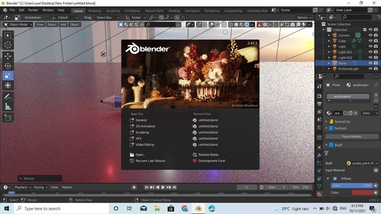The height and width of the screenshot is (214, 381).
Task: Select the Select Box tool in toolbar
Action: coord(8,35)
